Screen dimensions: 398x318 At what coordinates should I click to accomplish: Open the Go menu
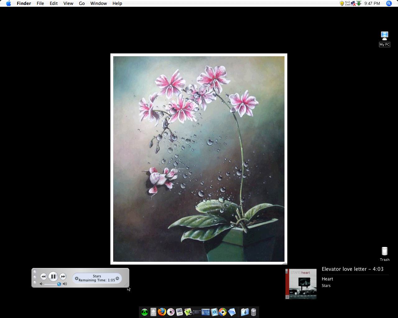82,3
